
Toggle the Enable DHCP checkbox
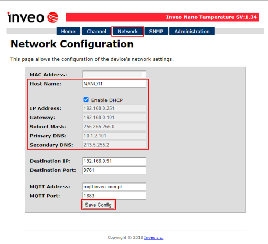click(x=86, y=100)
